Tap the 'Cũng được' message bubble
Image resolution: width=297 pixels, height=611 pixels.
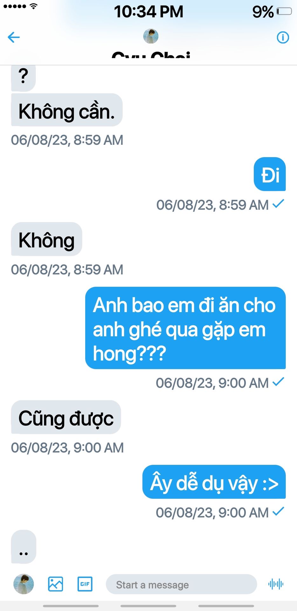66,417
